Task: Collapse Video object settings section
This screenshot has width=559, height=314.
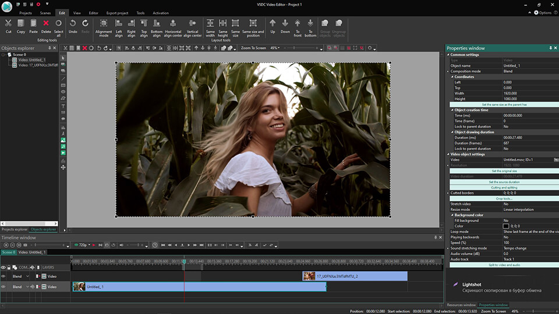Action: click(448, 154)
